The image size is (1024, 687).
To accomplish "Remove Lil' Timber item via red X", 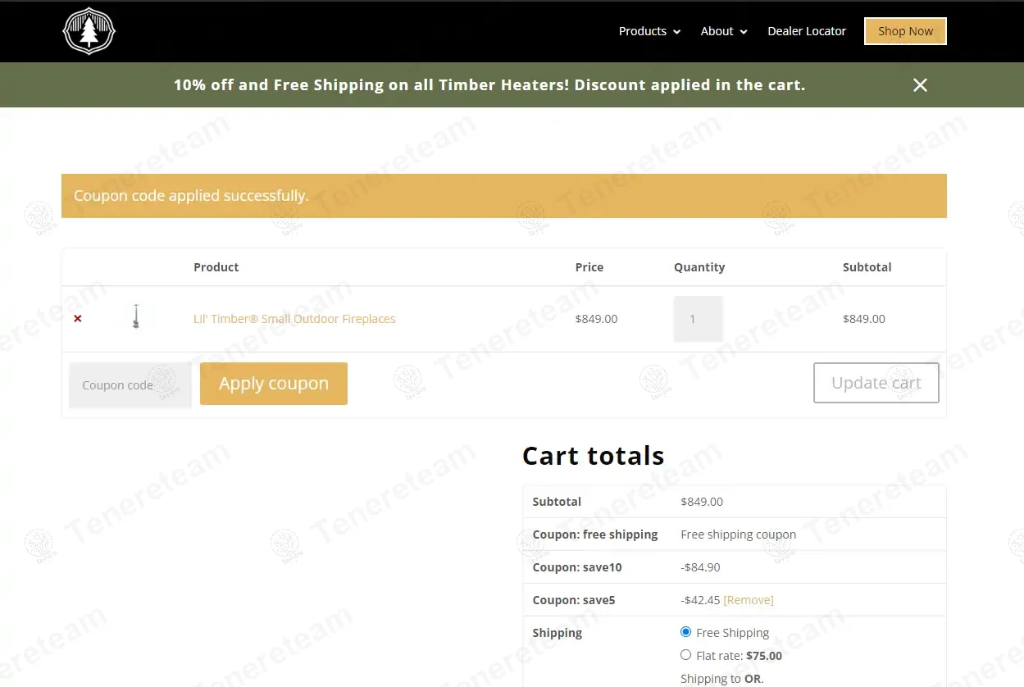I will (78, 319).
